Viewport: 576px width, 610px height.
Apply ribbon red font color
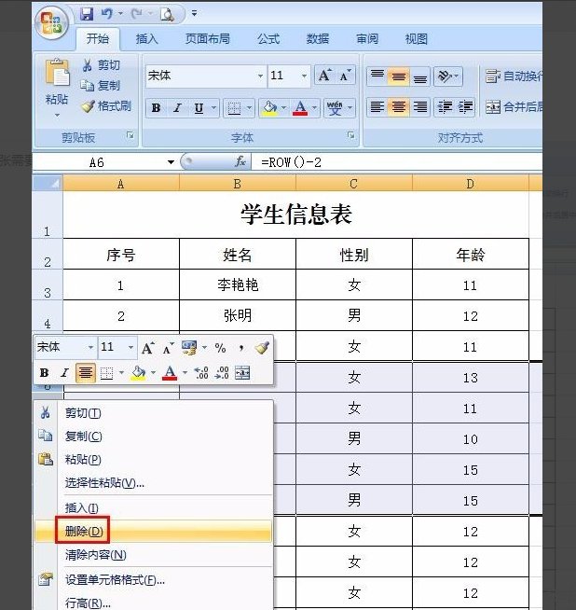click(x=300, y=108)
